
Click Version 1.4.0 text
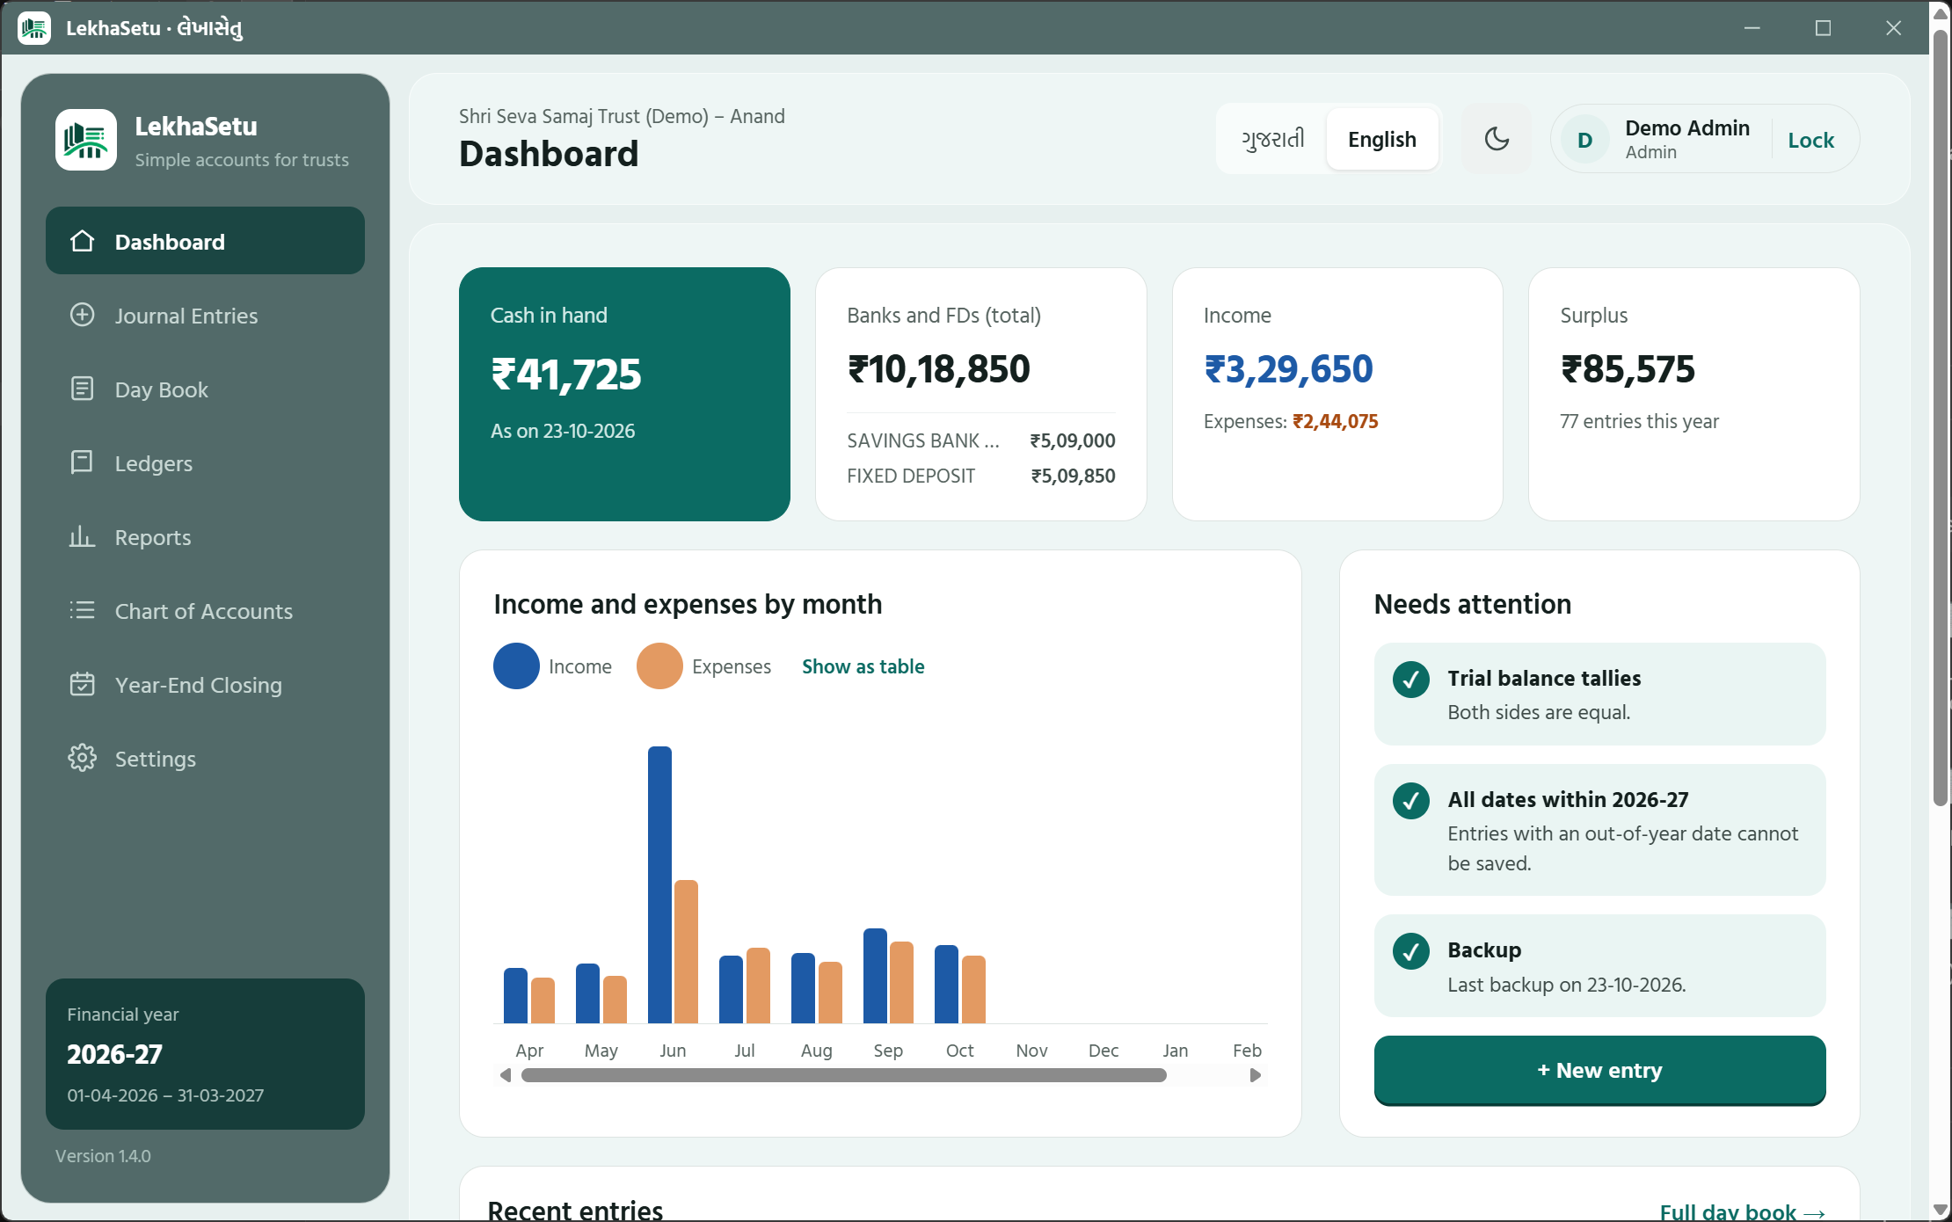point(103,1156)
